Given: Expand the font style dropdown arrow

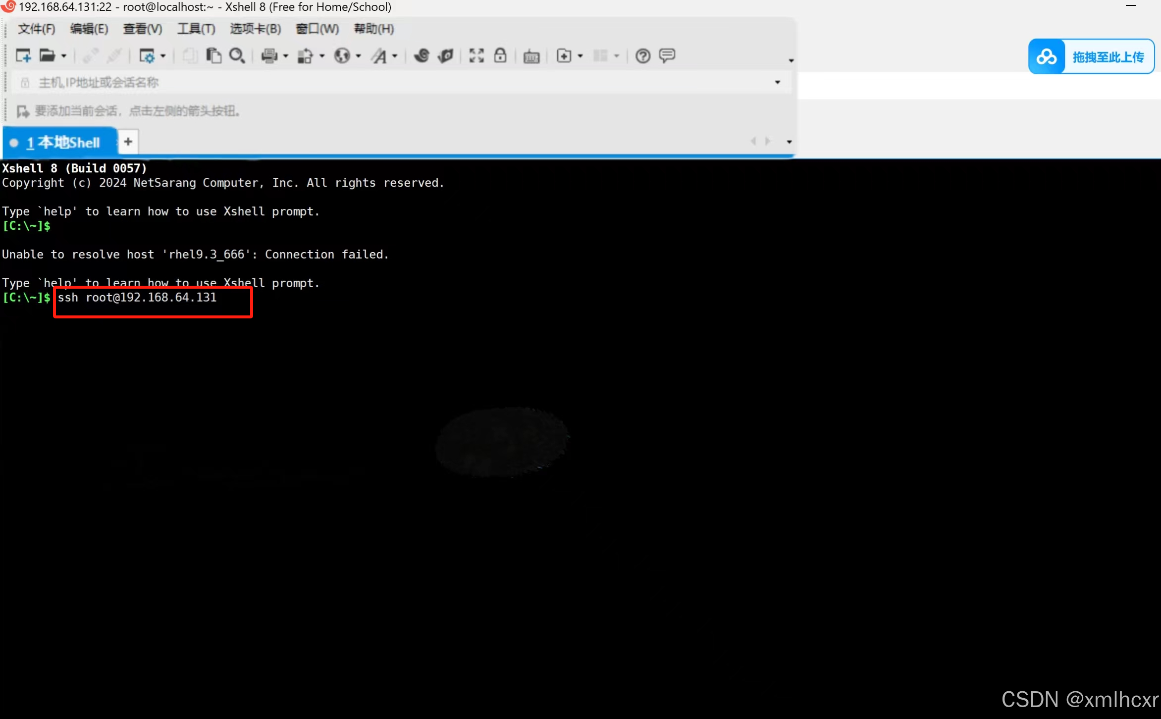Looking at the screenshot, I should click(395, 56).
